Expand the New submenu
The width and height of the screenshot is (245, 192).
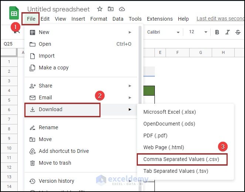coord(81,32)
